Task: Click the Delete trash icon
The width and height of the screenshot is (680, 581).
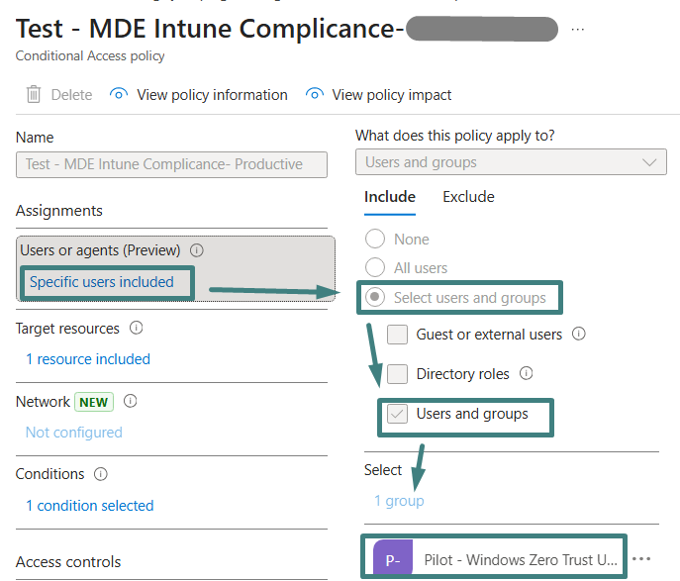Action: coord(34,95)
